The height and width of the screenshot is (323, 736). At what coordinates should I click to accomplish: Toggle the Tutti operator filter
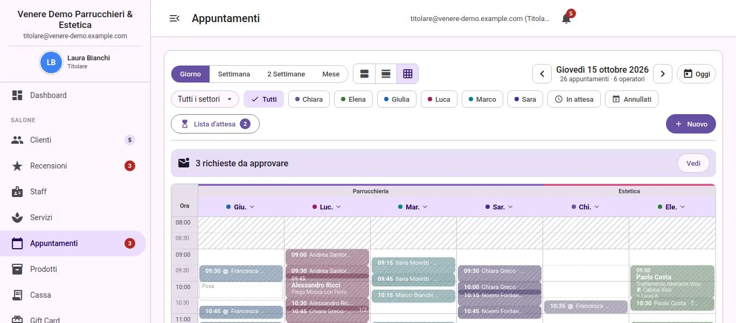click(x=263, y=99)
